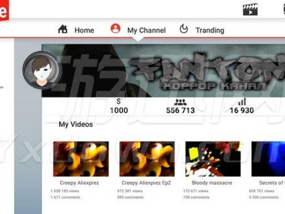Click the subscriber count 556 713
The height and width of the screenshot is (214, 285).
coord(180,111)
